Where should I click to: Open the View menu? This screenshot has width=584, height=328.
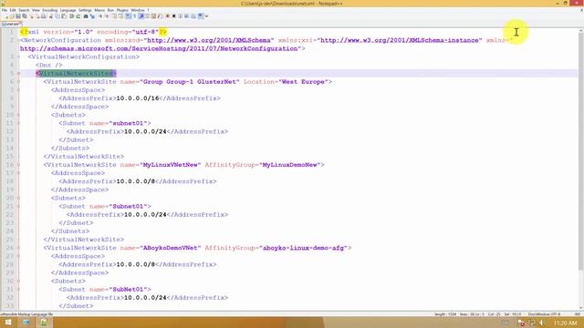click(x=36, y=10)
